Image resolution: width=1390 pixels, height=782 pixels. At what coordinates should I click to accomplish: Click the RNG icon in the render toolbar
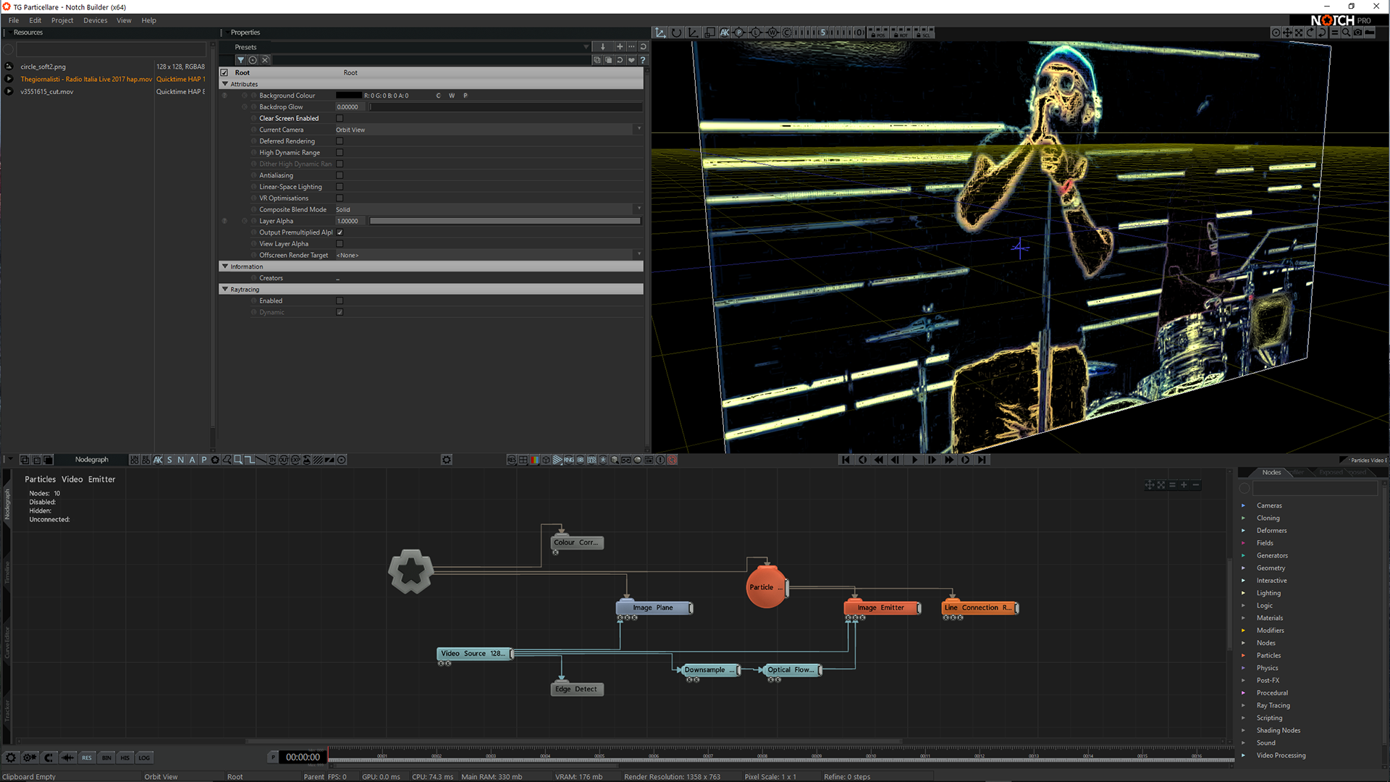(x=569, y=460)
